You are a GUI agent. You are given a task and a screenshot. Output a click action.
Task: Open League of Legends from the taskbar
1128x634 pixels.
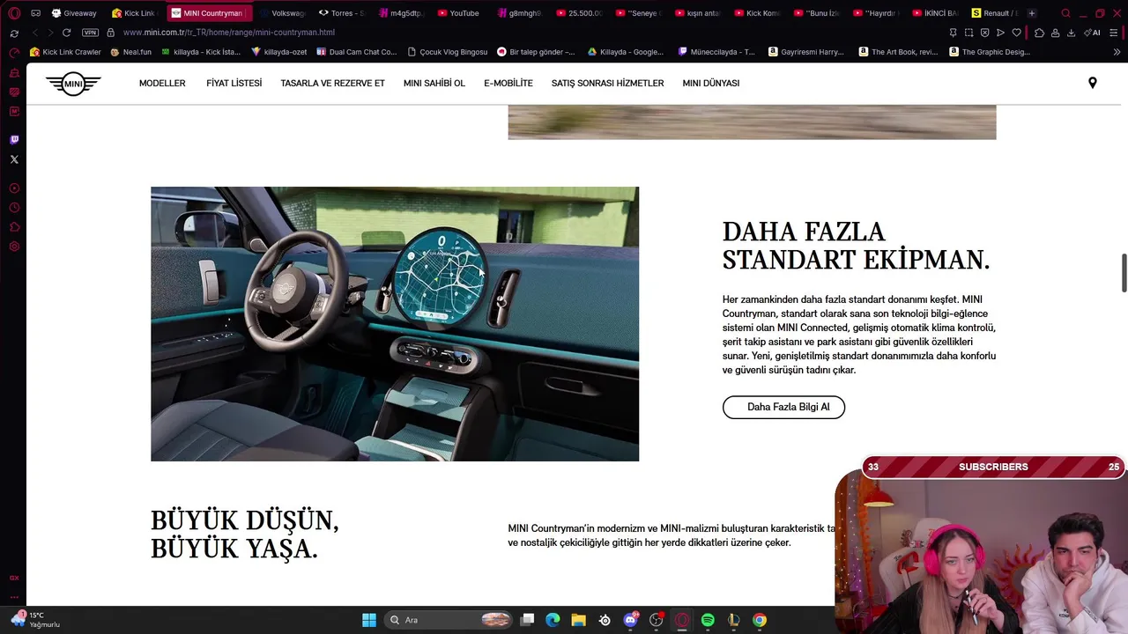(733, 620)
